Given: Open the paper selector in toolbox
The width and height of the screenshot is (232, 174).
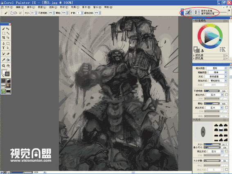Looking at the screenshot, I should click(x=3, y=81).
